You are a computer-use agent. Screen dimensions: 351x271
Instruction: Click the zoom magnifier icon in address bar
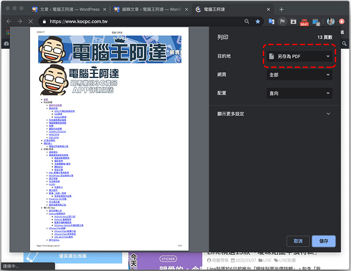click(247, 21)
